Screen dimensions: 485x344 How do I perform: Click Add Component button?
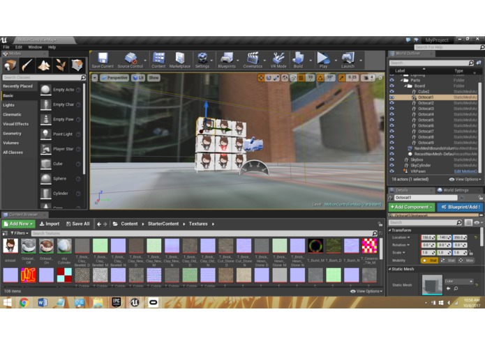point(412,207)
